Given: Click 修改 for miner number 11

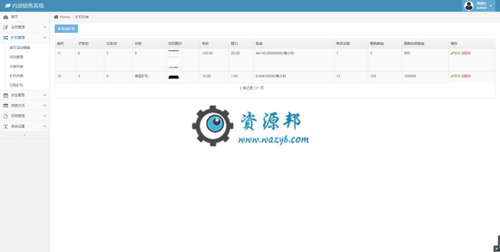Looking at the screenshot, I should click(455, 53).
